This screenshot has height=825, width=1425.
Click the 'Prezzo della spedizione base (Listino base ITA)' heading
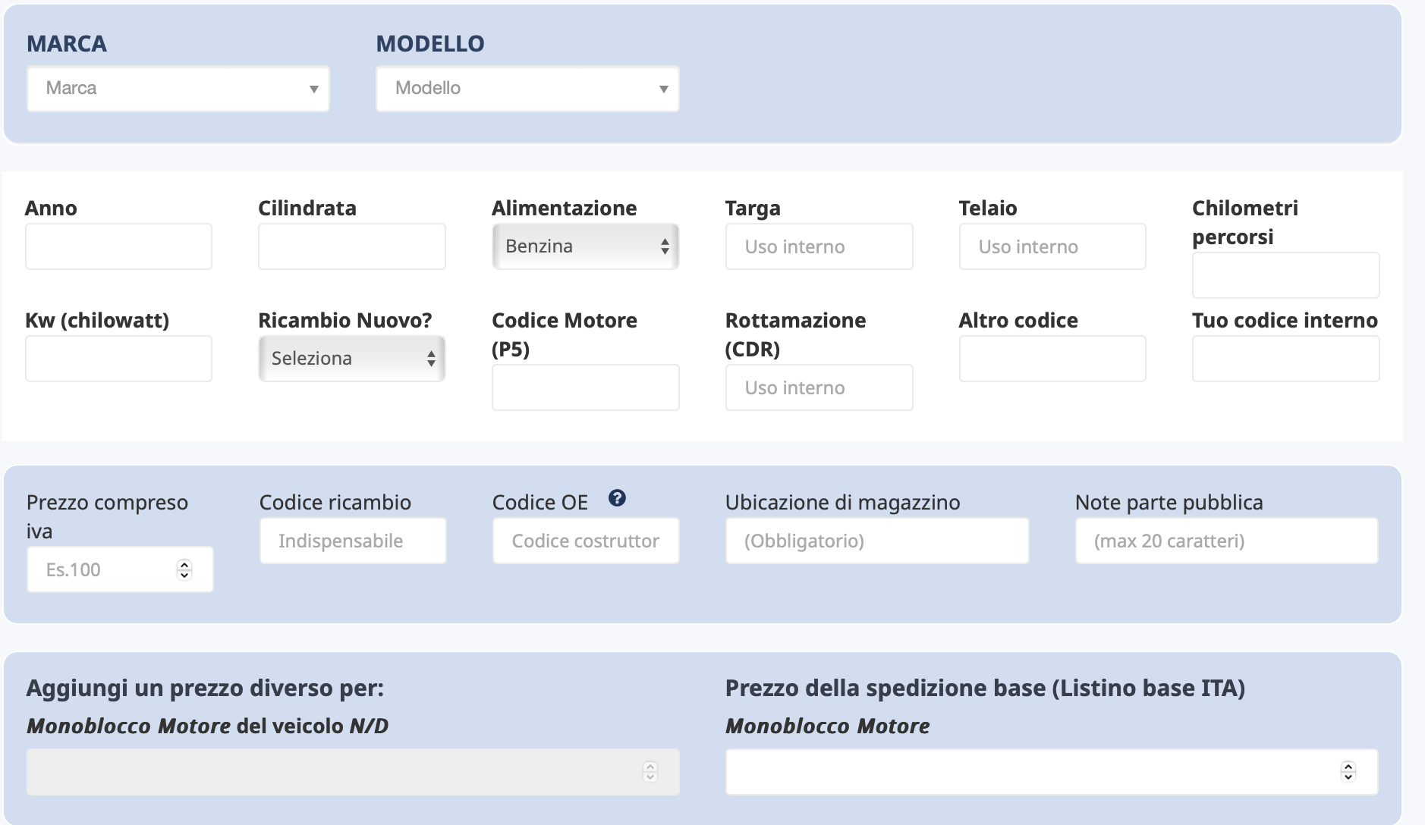[x=985, y=688]
